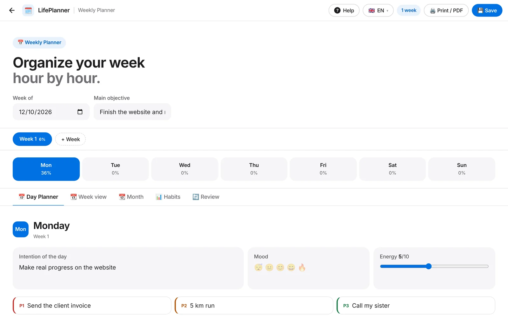Save the weekly planner
This screenshot has width=508, height=318.
point(487,10)
